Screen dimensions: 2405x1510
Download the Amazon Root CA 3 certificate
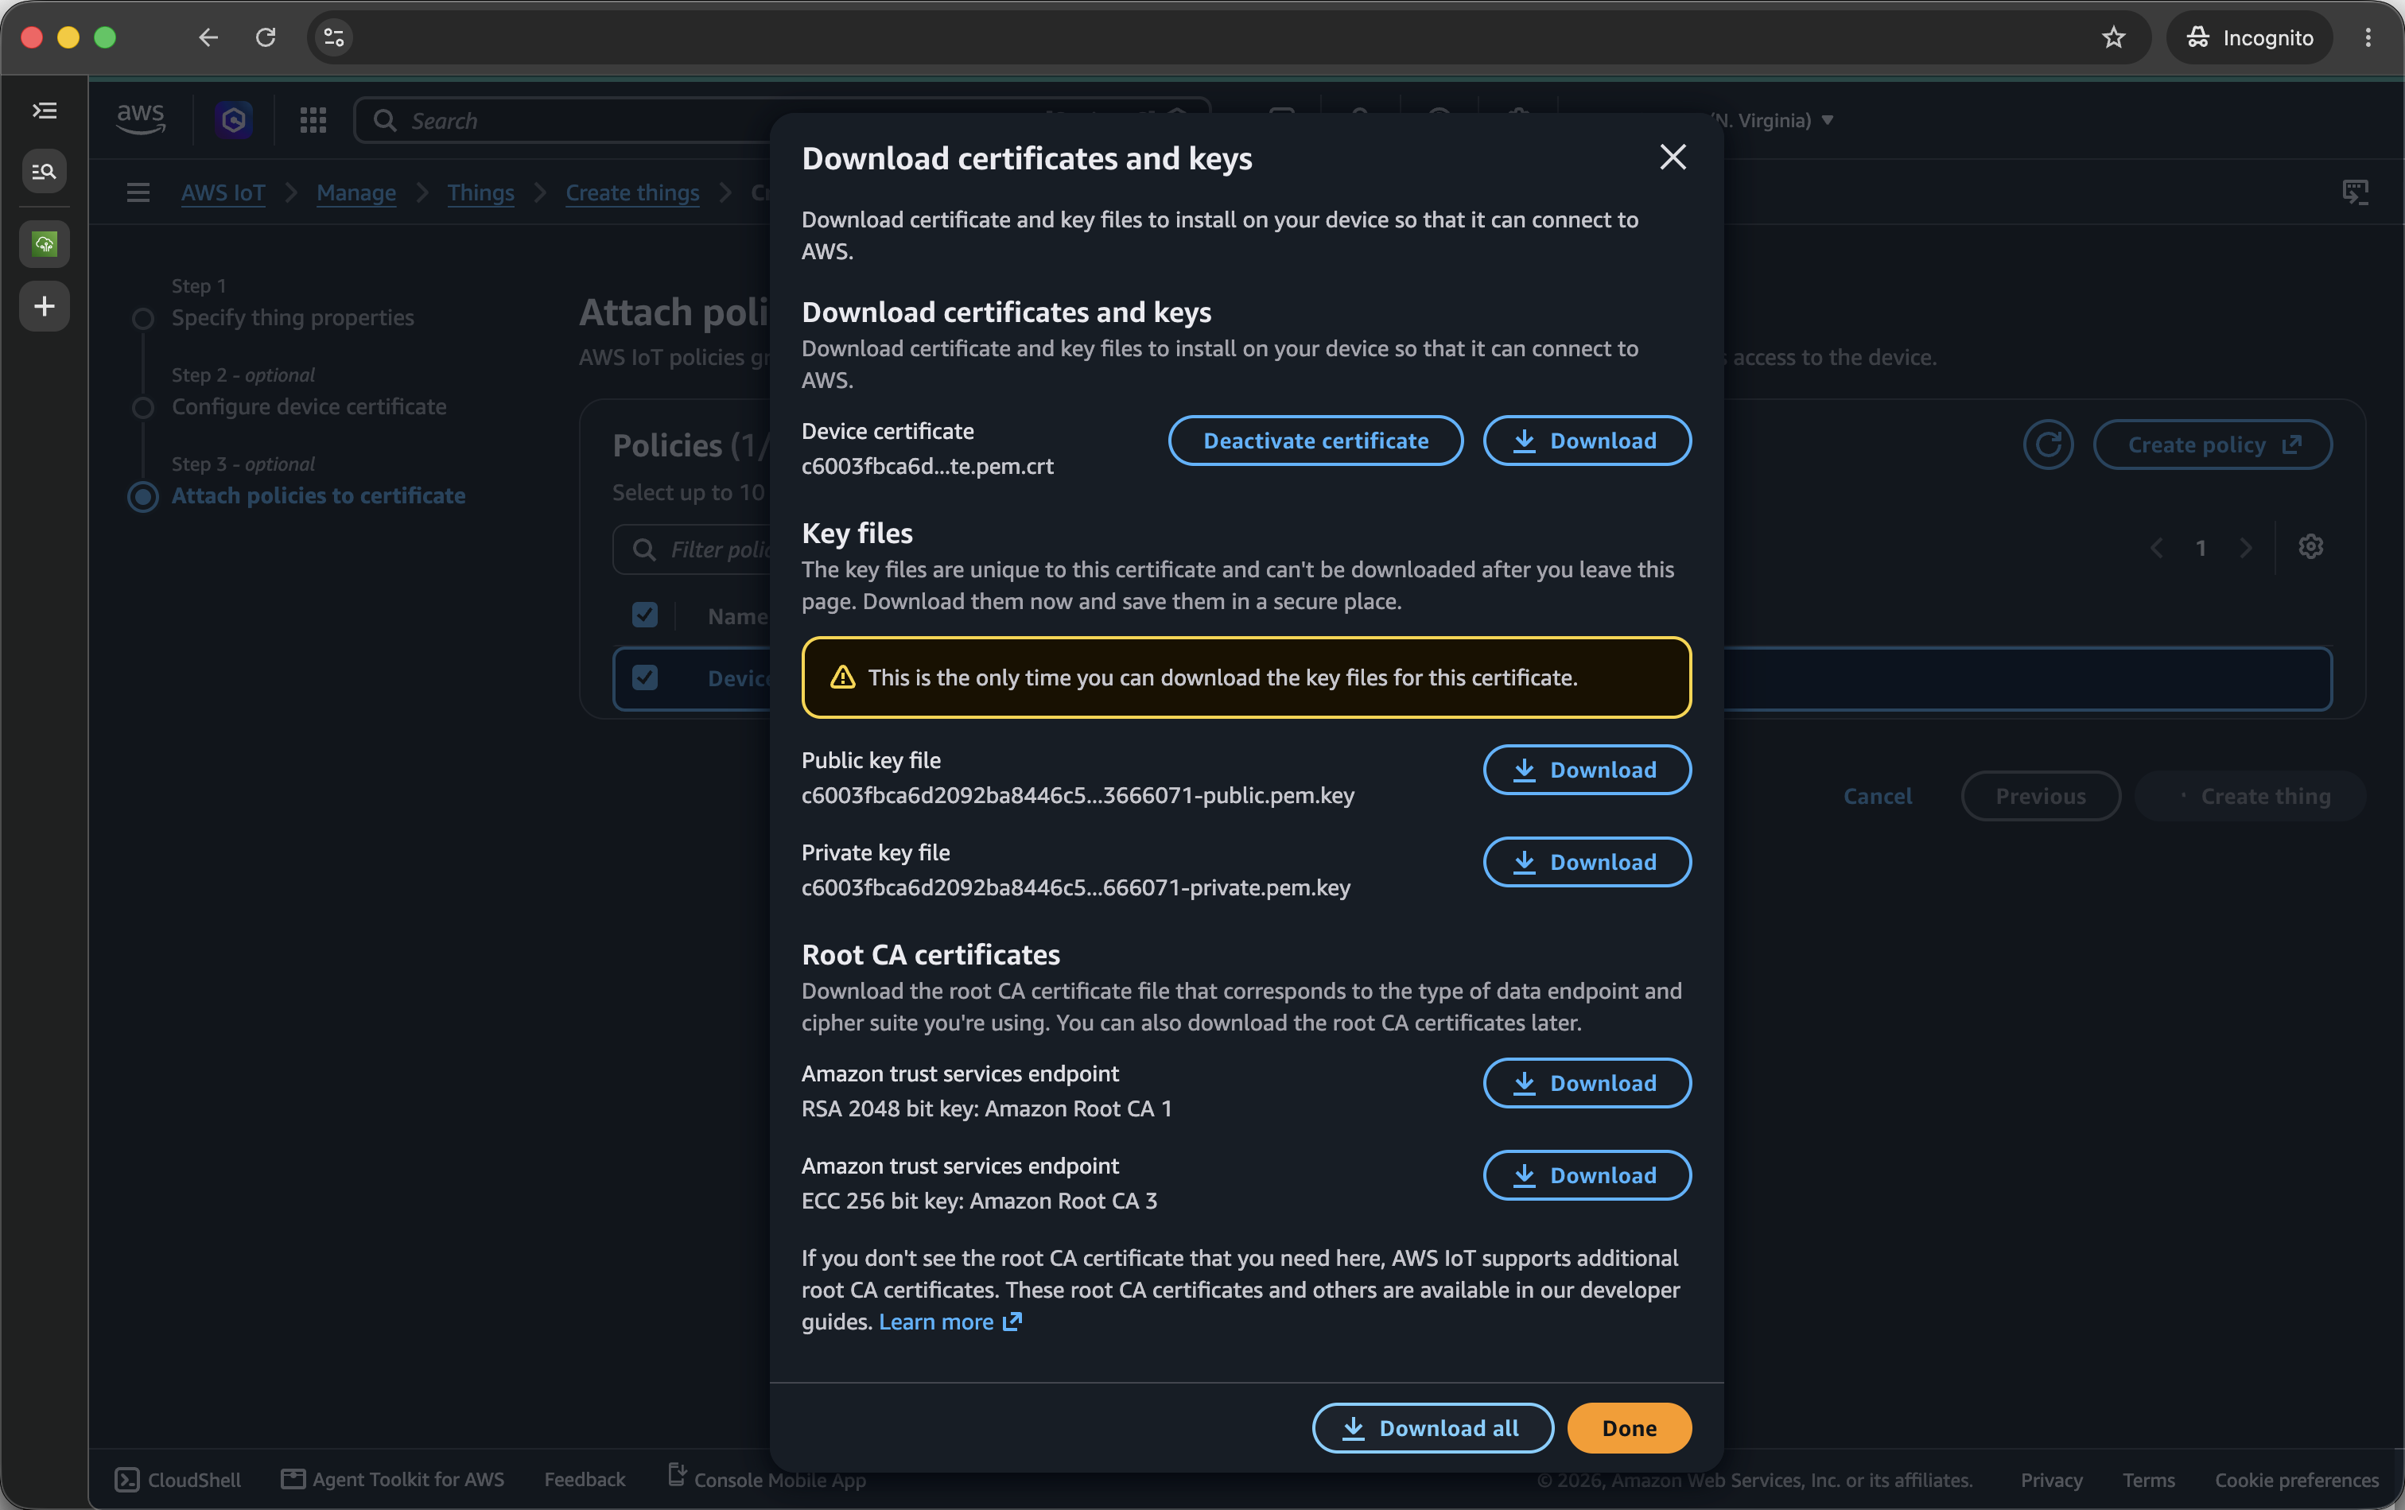1586,1175
